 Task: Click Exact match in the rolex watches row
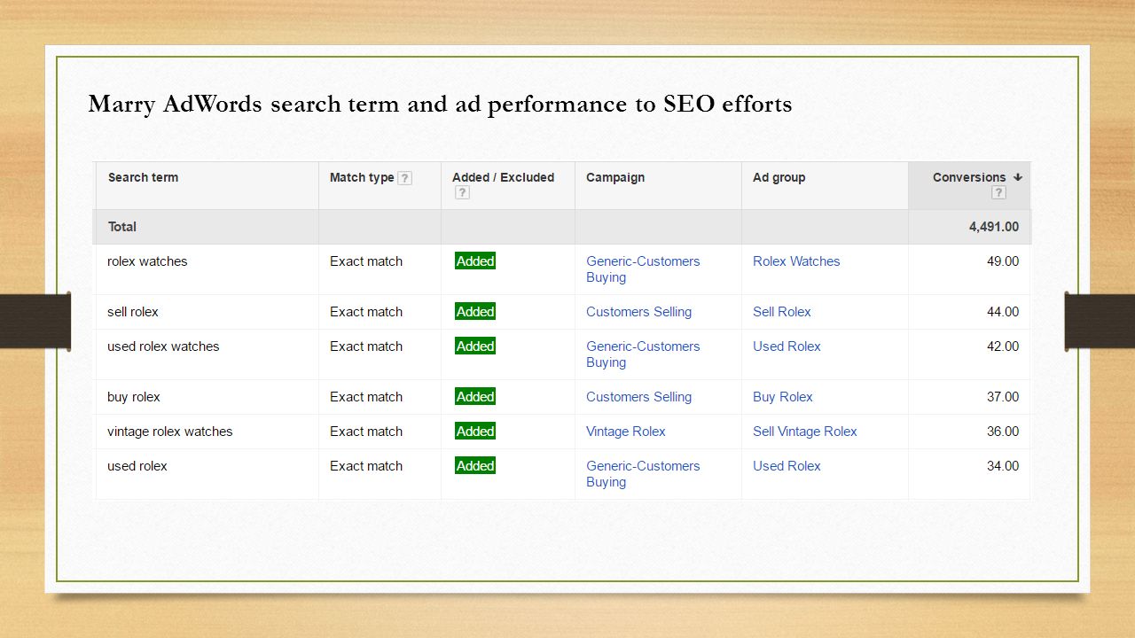pyautogui.click(x=366, y=261)
